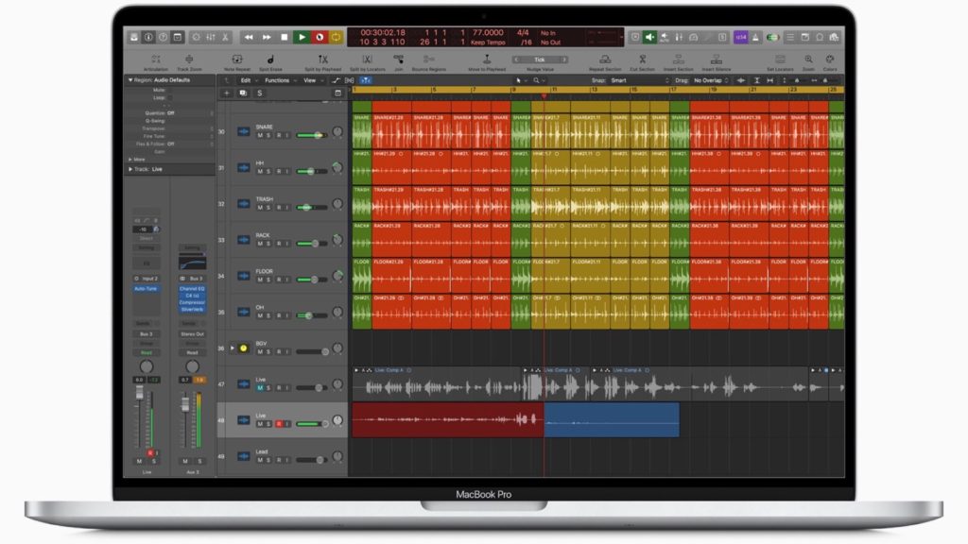Viewport: 968px width, 544px height.
Task: Click the add track plus button
Action: click(x=227, y=93)
